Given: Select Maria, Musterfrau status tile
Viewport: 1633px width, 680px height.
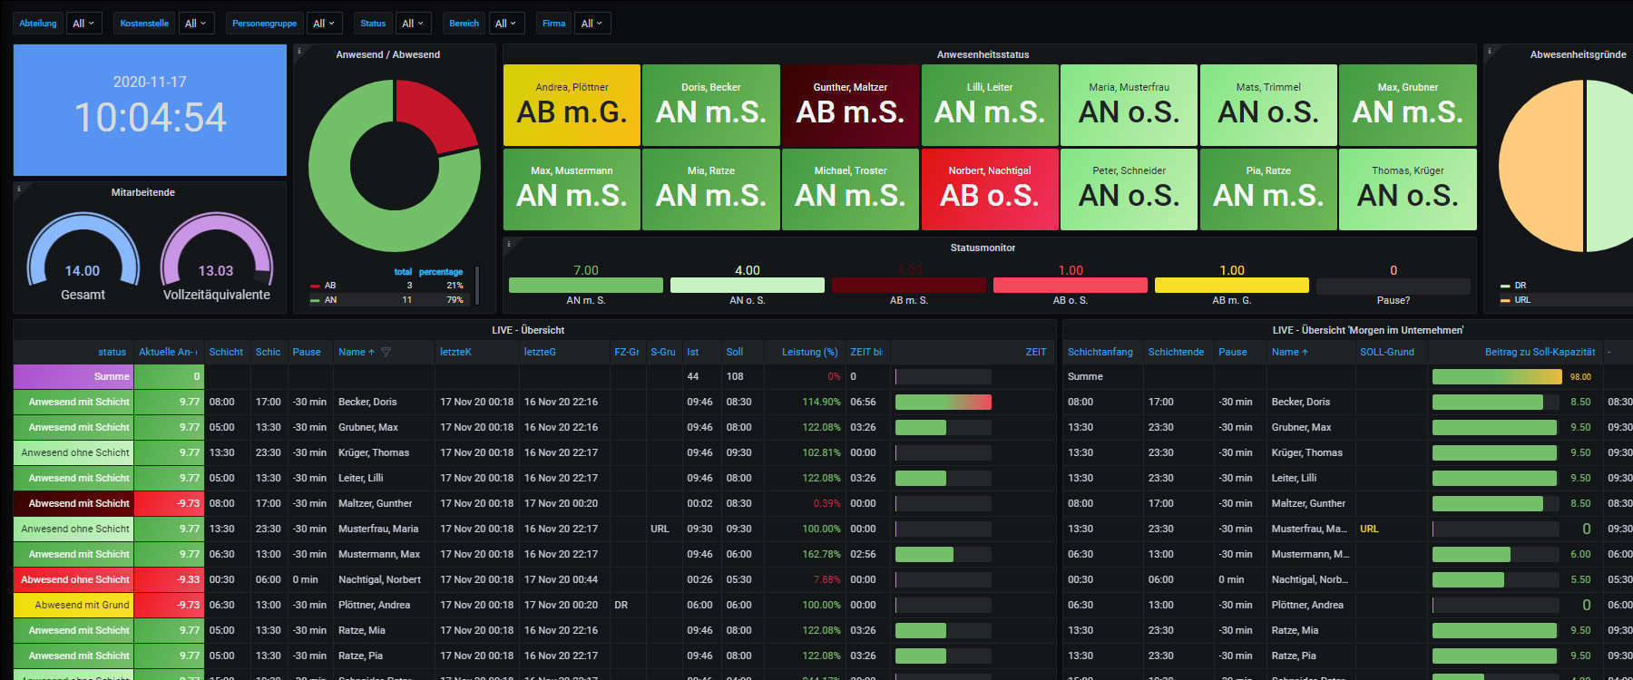Looking at the screenshot, I should [x=1129, y=105].
